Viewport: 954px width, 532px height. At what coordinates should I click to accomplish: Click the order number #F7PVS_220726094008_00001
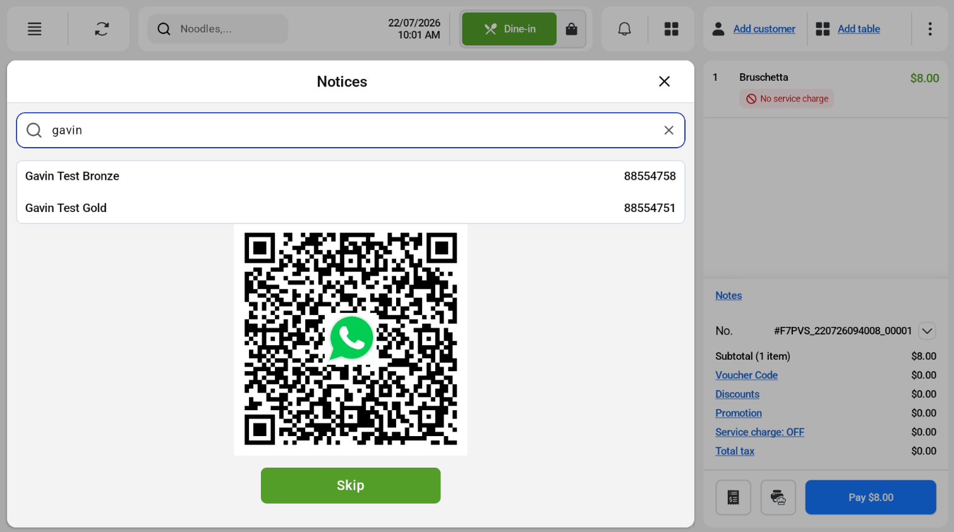[x=843, y=331]
